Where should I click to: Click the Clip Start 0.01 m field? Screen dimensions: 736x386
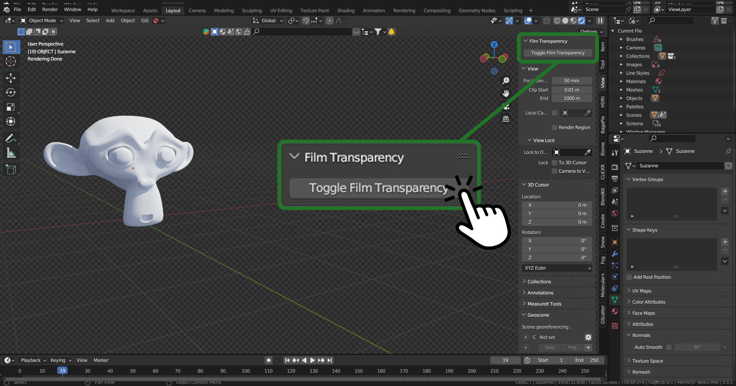click(x=572, y=90)
